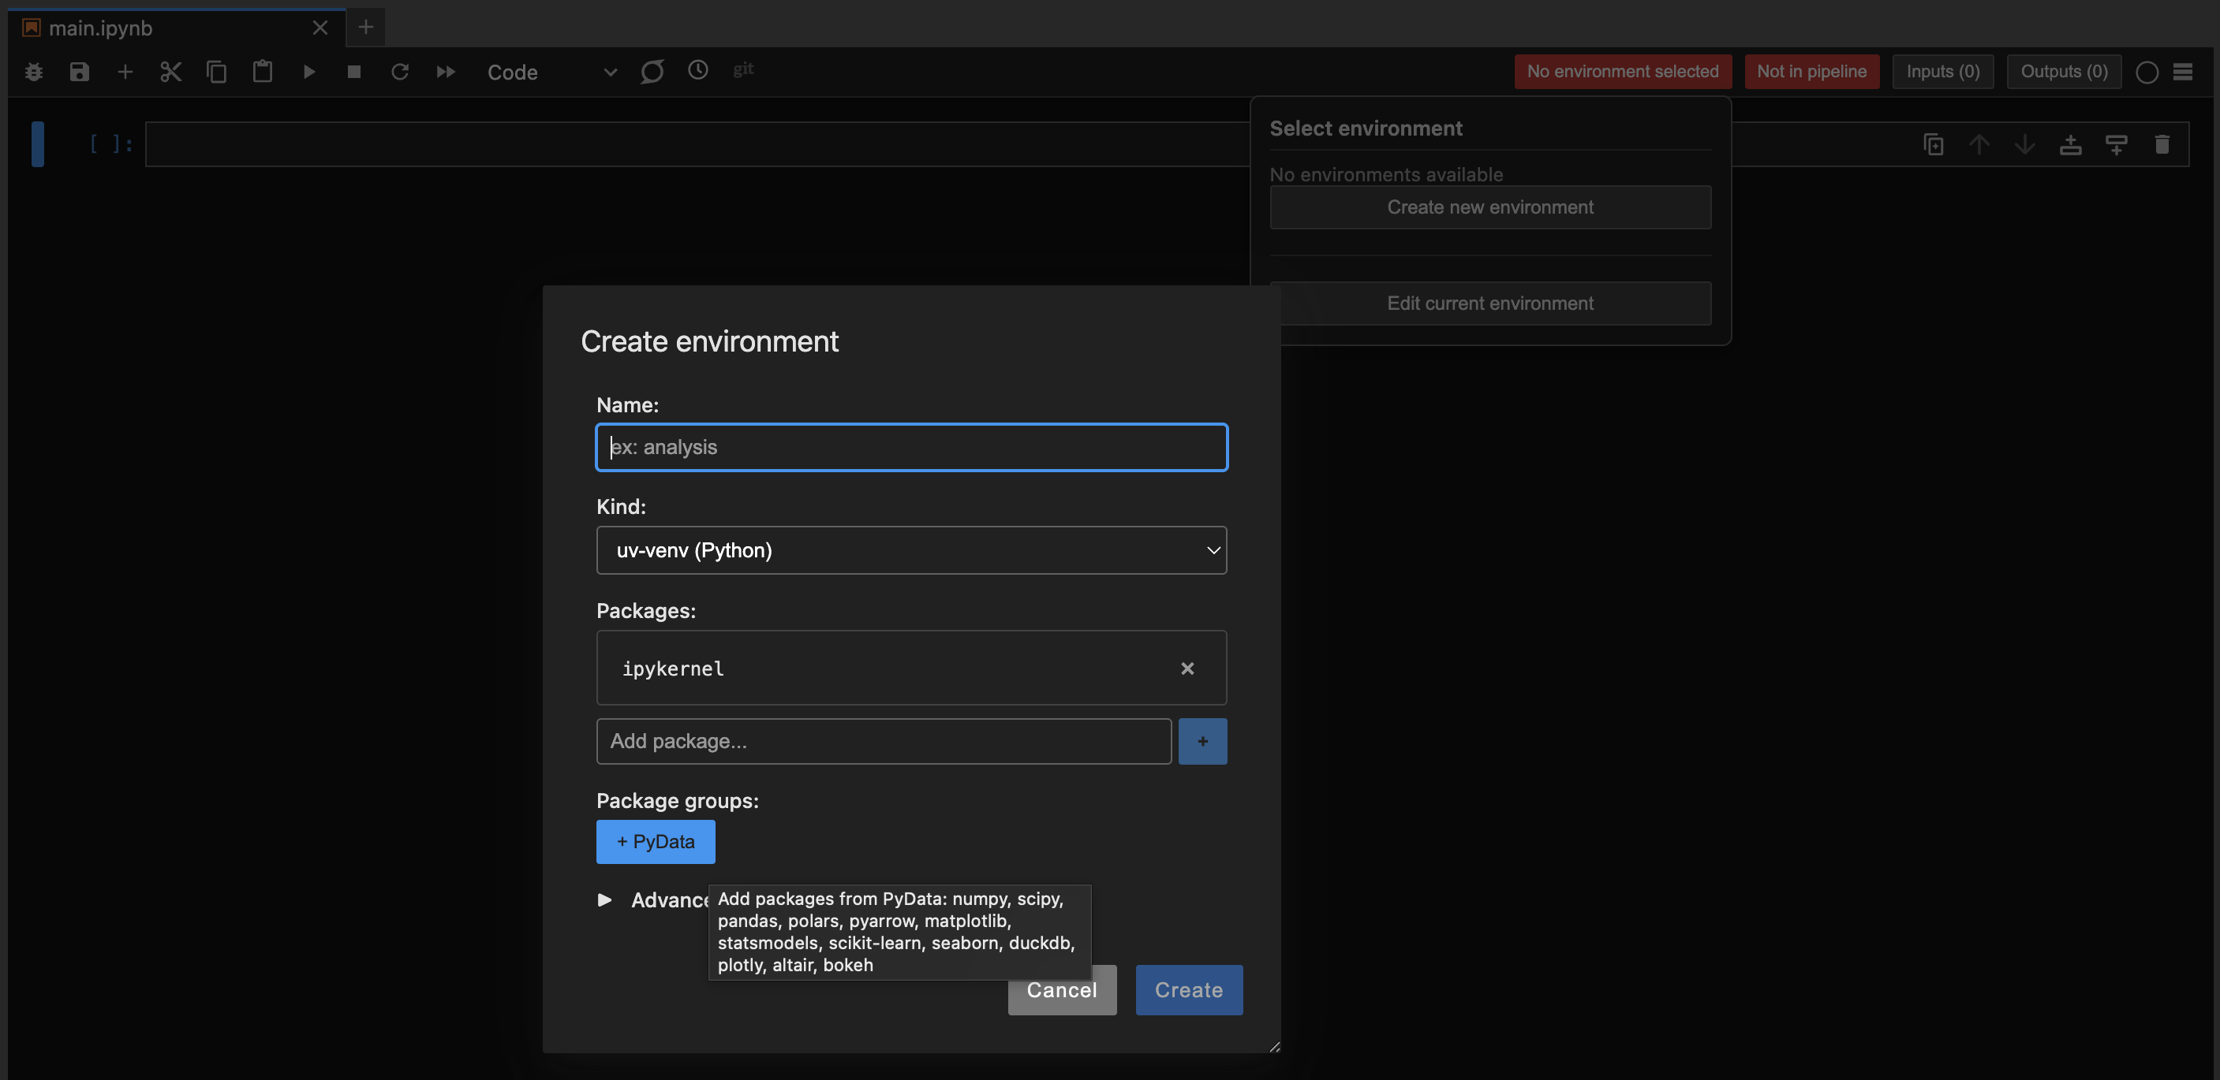Click the clock history icon in toolbar
Image resolution: width=2220 pixels, height=1080 pixels.
point(697,69)
